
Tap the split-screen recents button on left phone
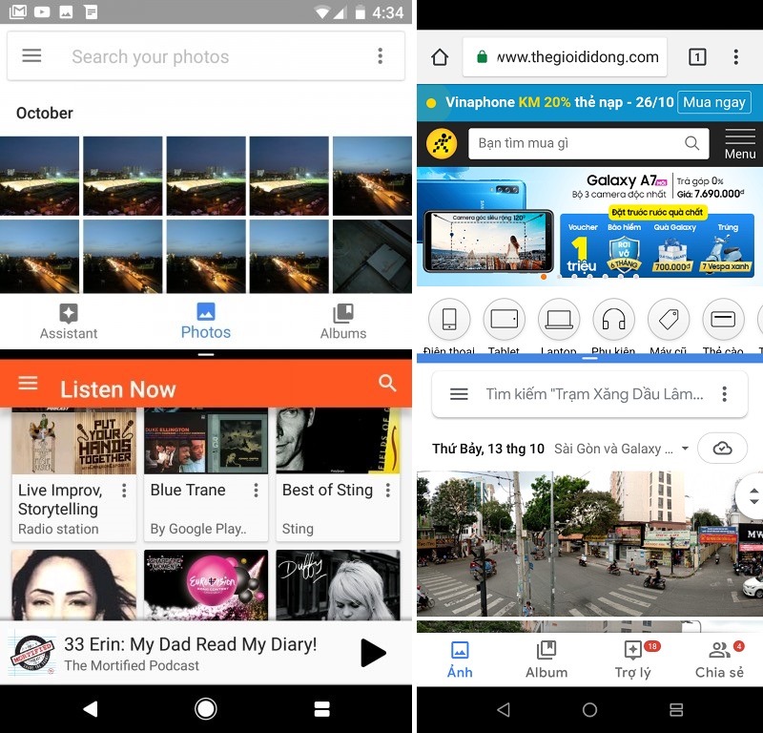[x=321, y=709]
